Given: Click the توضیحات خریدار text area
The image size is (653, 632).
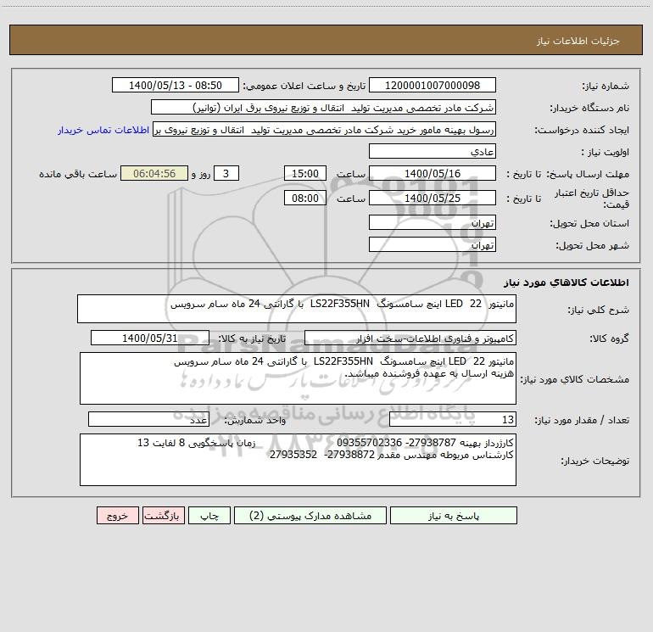Looking at the screenshot, I should point(298,460).
